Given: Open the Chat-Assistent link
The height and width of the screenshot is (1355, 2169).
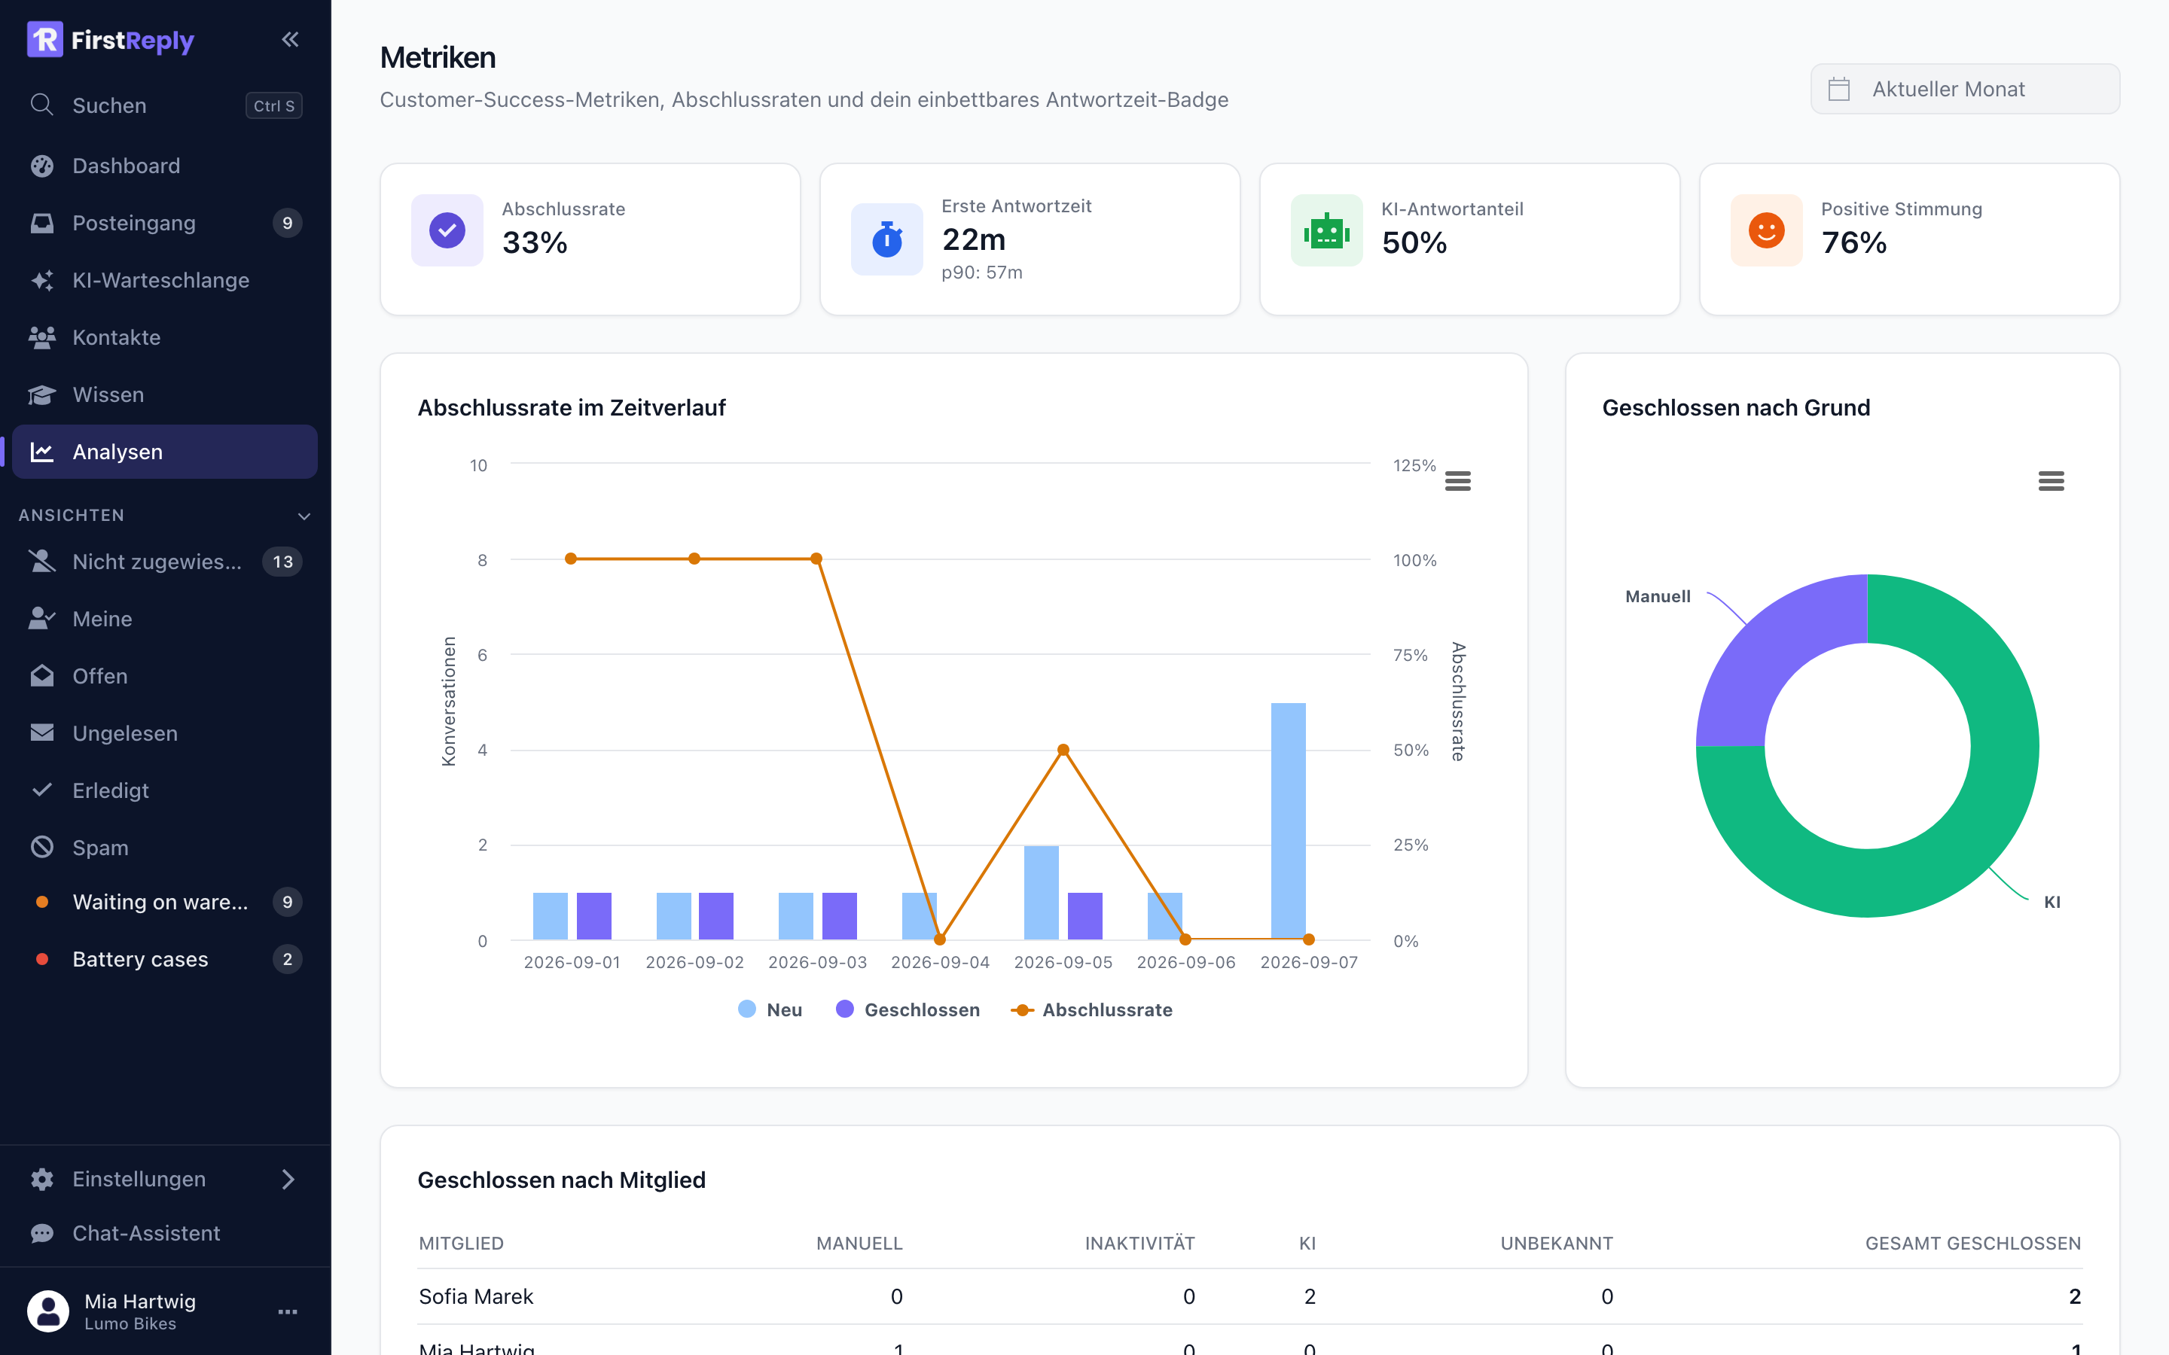Looking at the screenshot, I should [x=165, y=1234].
